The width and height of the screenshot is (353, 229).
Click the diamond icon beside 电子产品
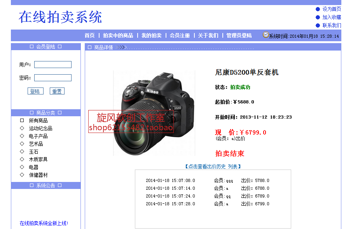click(22, 136)
